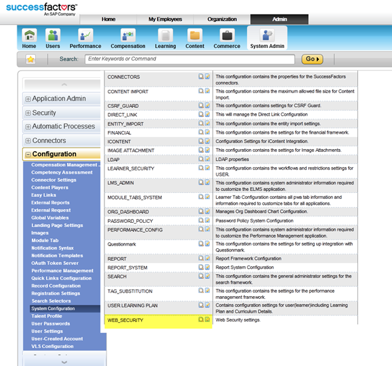Viewport: 392px width, 366px height.
Task: Edit the CONNECTORS configuration pencil icon
Action: tap(207, 77)
